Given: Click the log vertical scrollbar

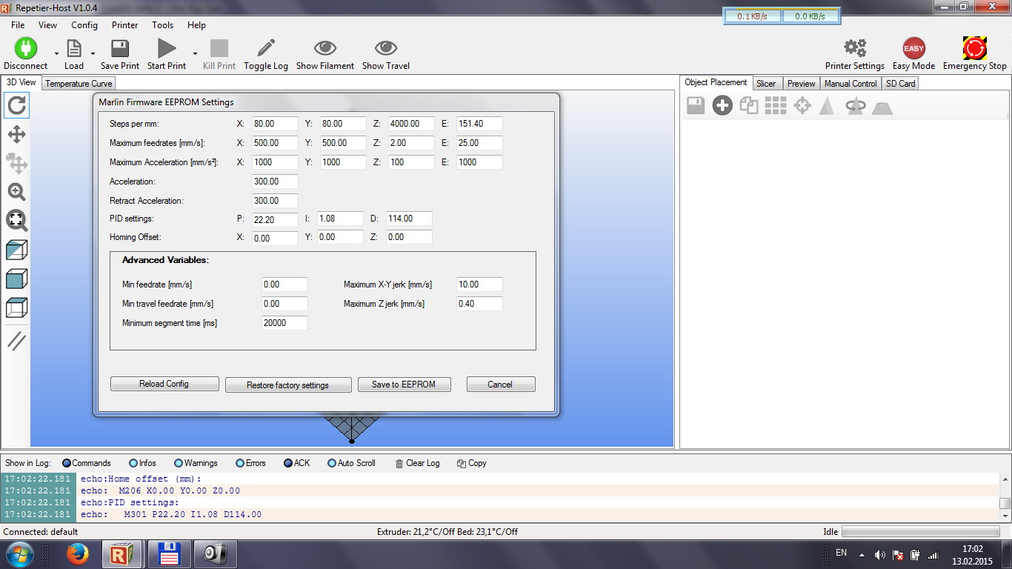Looking at the screenshot, I should 1005,497.
